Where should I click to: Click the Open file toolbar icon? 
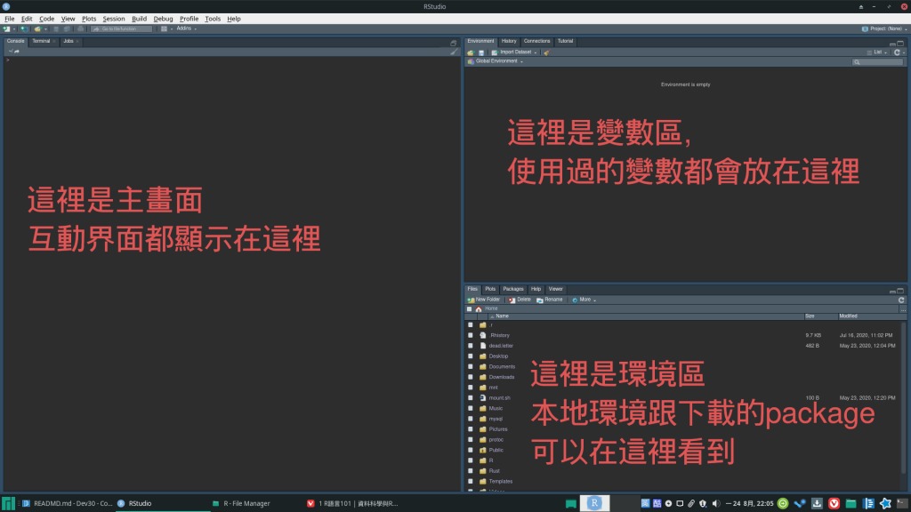coord(37,28)
